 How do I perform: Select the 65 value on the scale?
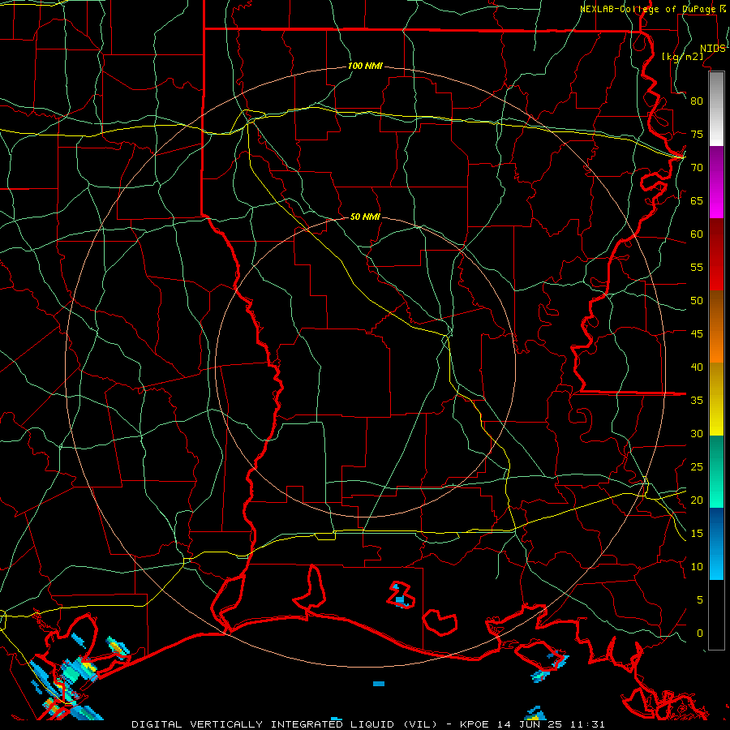pos(697,200)
